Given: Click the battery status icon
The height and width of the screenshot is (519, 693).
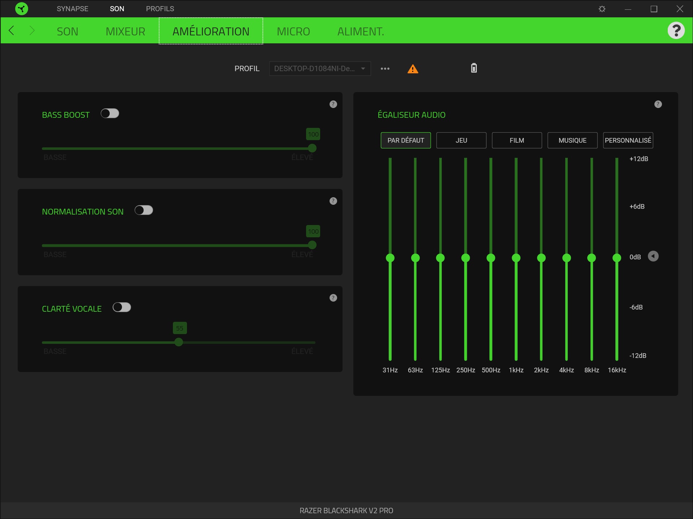Looking at the screenshot, I should (474, 68).
